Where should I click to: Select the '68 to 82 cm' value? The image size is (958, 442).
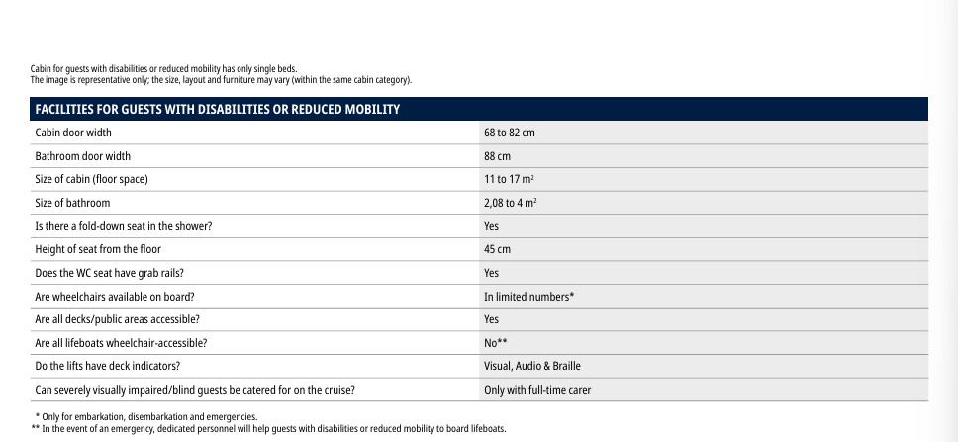click(509, 133)
